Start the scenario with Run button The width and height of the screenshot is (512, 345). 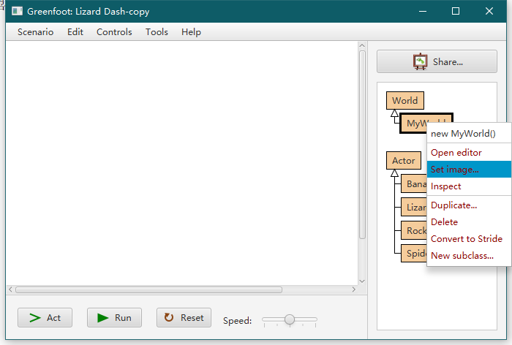point(114,317)
